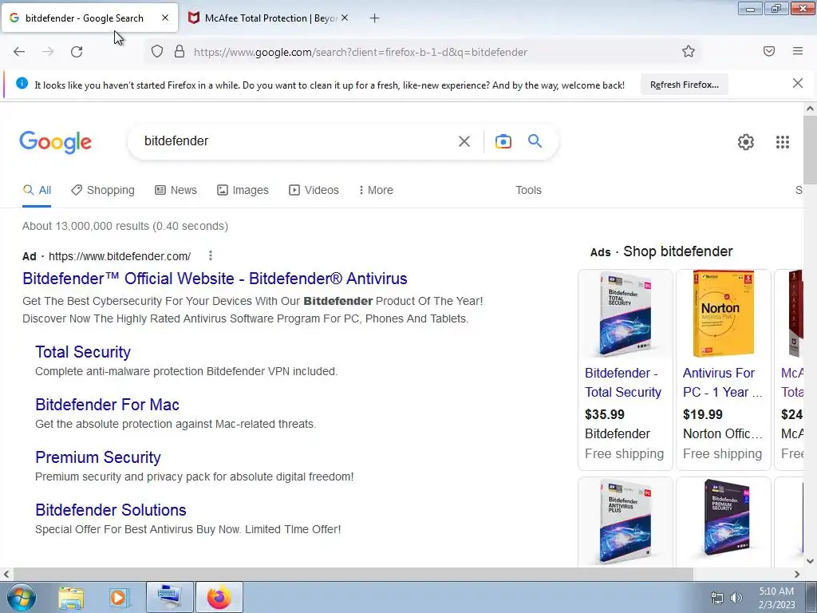
Task: Click the network tray icon
Action: point(717,598)
